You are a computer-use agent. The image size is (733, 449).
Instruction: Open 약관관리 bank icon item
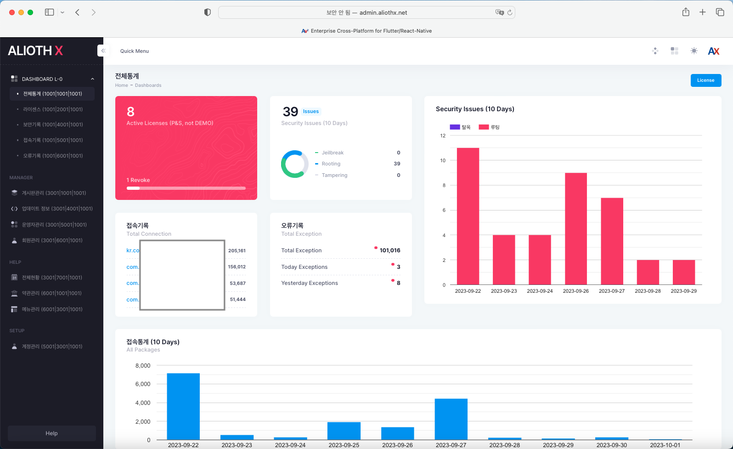click(51, 293)
